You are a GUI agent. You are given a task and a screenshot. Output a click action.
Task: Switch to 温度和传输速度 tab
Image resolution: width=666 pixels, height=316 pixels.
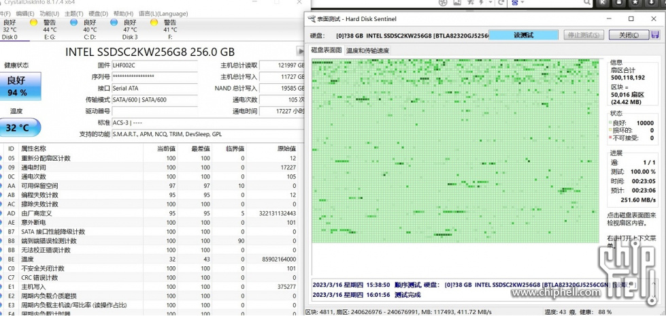click(367, 50)
